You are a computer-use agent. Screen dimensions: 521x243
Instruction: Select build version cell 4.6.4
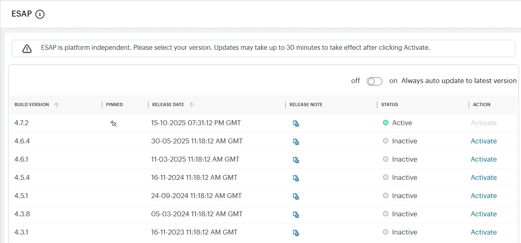pos(22,141)
